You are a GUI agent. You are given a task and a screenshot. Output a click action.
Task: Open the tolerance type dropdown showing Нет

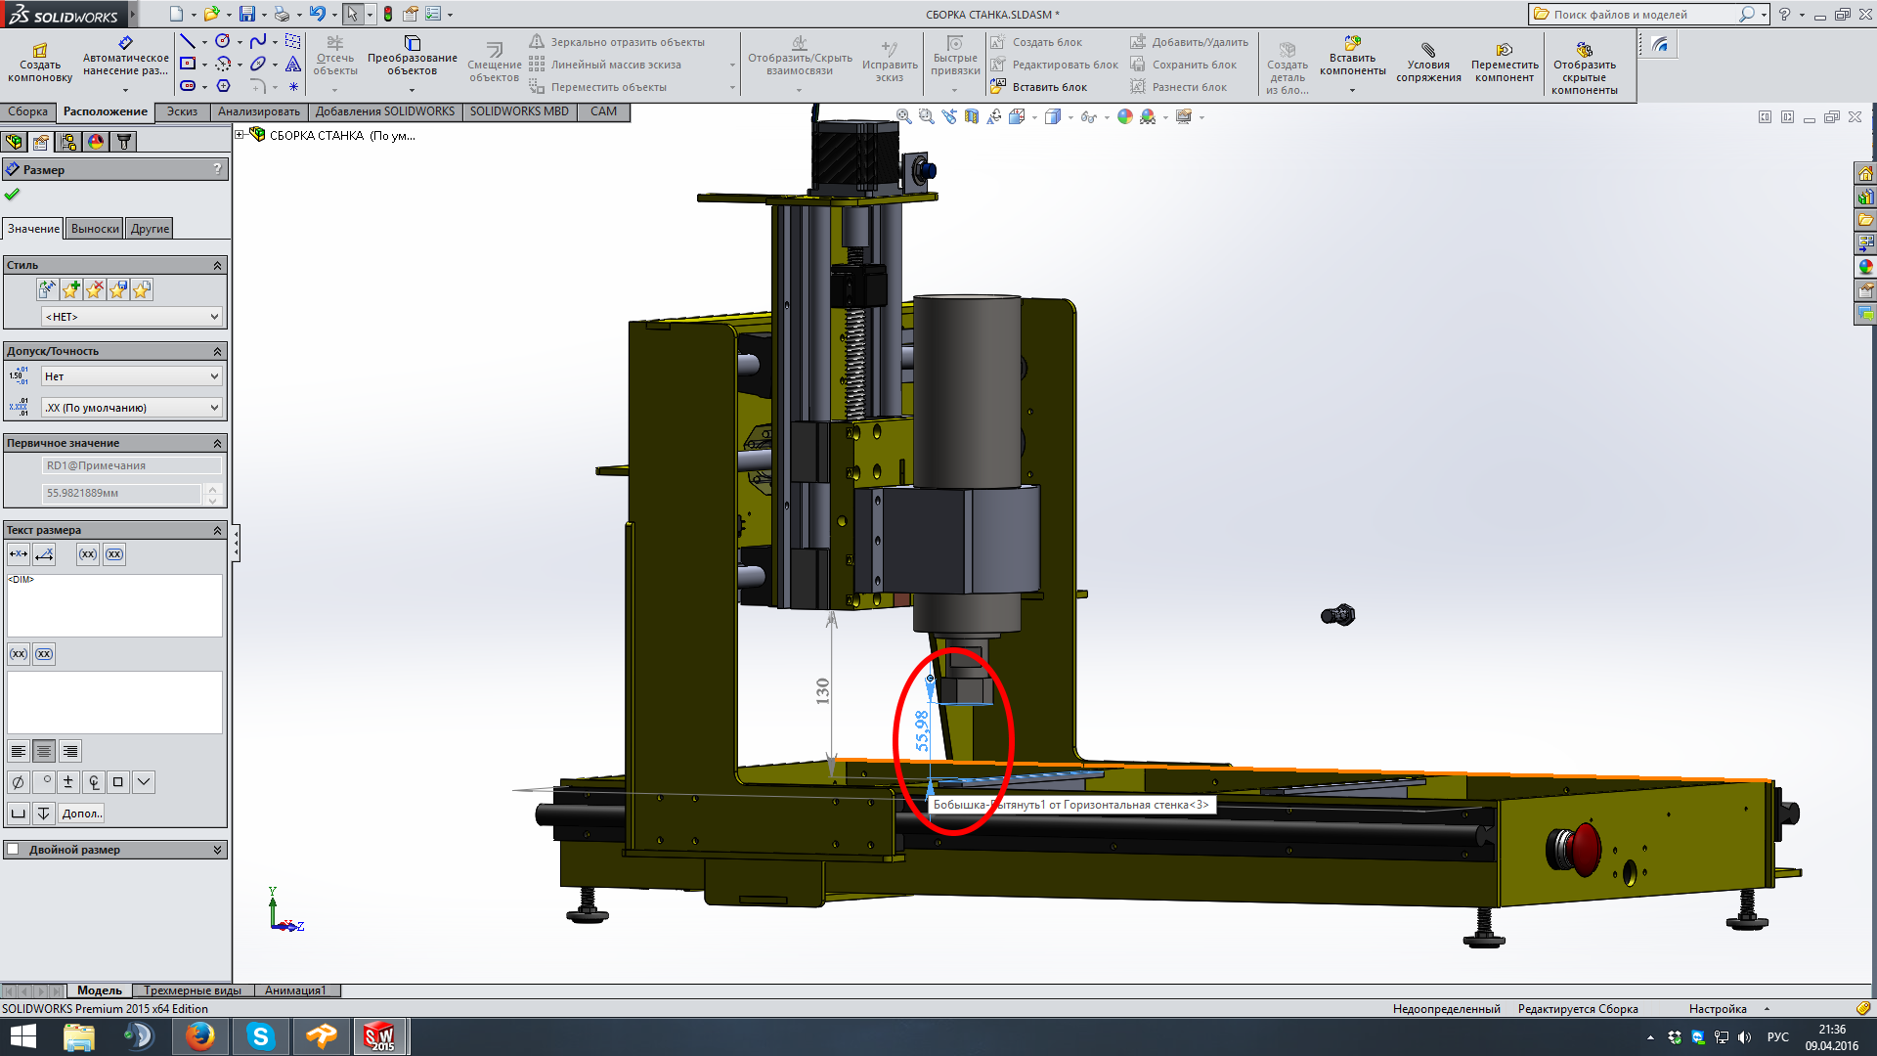point(132,376)
